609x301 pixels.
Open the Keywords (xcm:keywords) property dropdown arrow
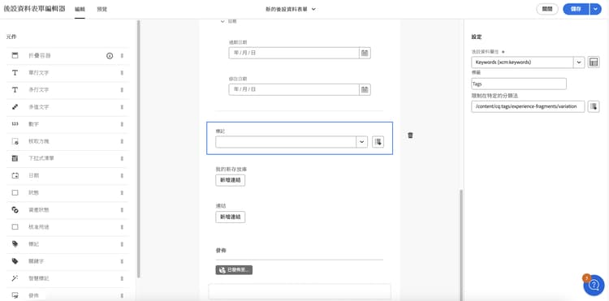(579, 62)
